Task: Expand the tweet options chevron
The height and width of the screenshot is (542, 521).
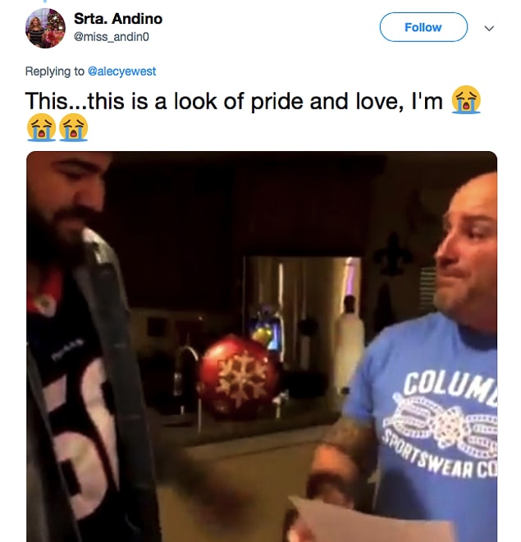Action: click(x=489, y=28)
